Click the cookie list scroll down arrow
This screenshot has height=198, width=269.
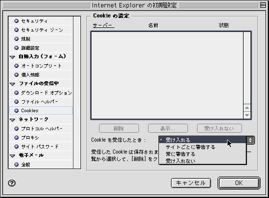coord(247,115)
